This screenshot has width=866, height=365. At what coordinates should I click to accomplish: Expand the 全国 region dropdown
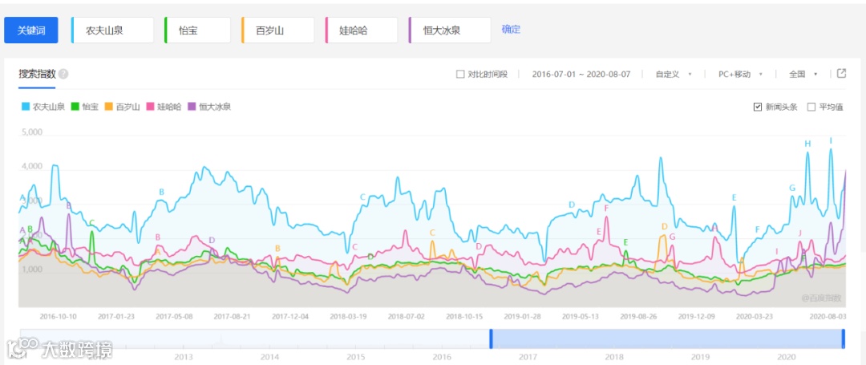[x=803, y=74]
